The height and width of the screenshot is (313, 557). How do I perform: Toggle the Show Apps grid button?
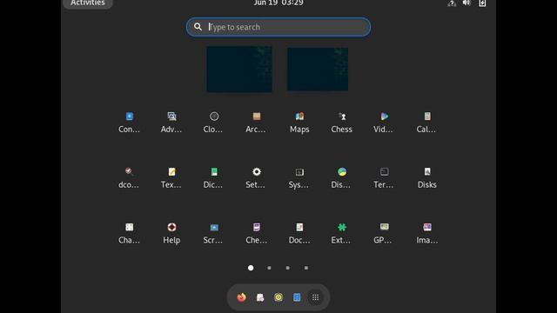(x=315, y=297)
